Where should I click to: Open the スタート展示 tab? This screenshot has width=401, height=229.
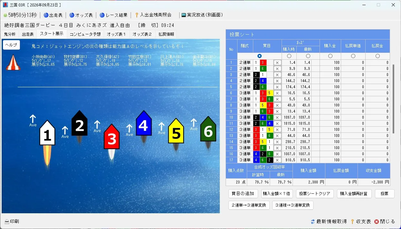click(51, 34)
